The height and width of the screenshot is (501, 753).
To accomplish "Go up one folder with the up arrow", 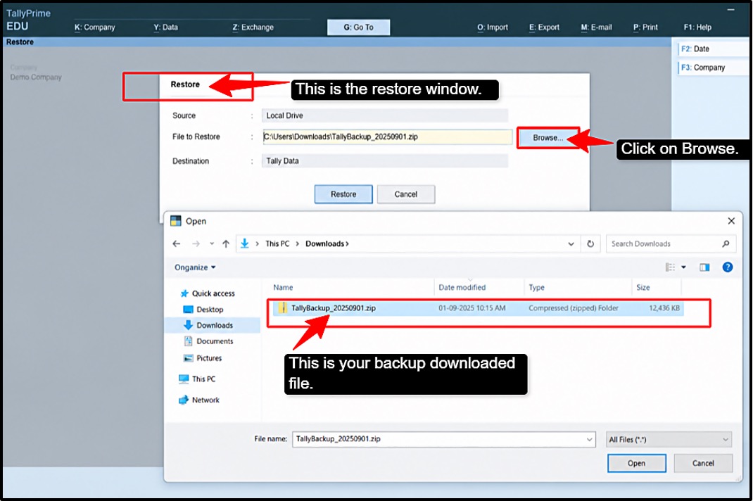I will coord(226,244).
